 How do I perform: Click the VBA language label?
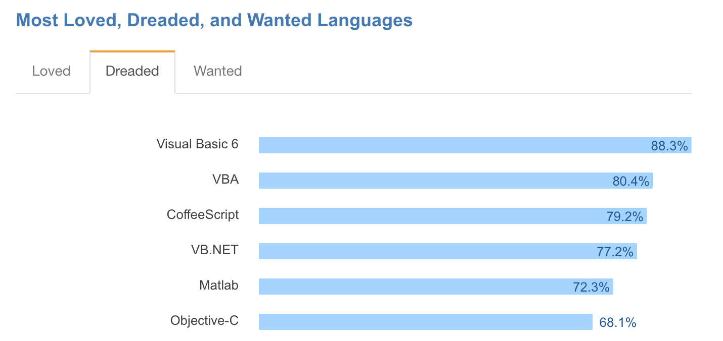pos(225,180)
